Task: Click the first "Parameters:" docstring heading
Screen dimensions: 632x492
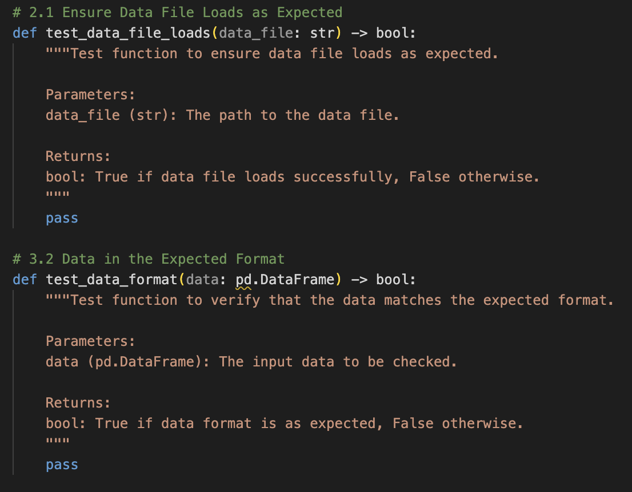Action: (x=90, y=94)
